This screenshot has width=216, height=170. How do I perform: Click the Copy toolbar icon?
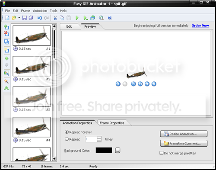point(62,18)
